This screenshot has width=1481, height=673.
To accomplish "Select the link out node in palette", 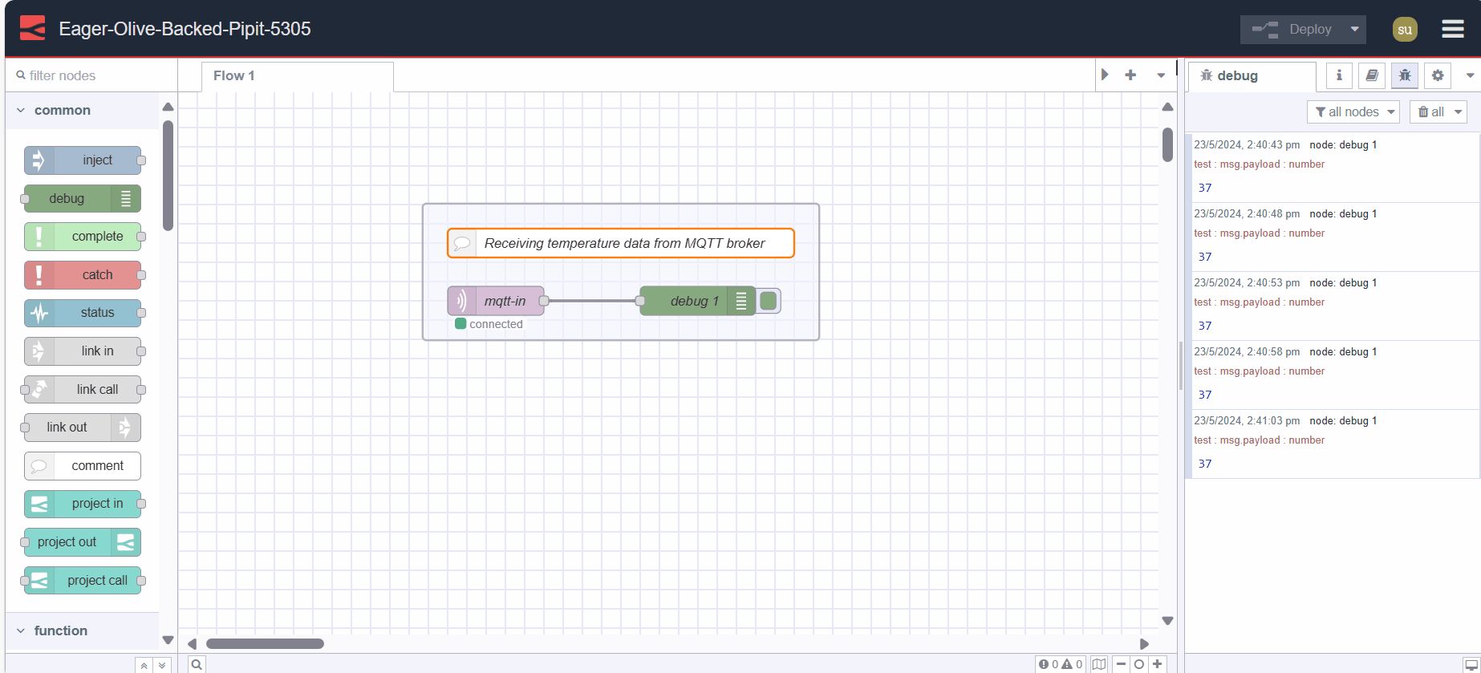I will [83, 428].
